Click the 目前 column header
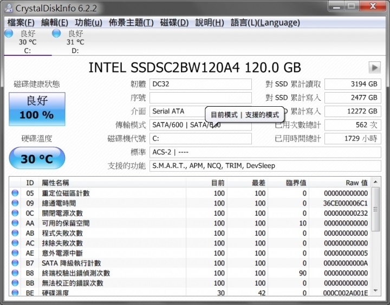Image resolution: width=390 pixels, height=305 pixels. [x=206, y=183]
